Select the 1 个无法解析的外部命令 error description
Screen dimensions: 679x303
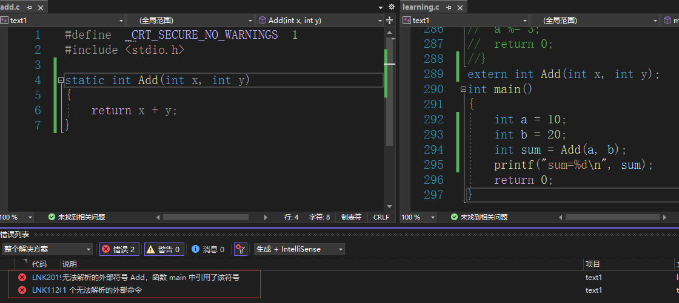(102, 290)
